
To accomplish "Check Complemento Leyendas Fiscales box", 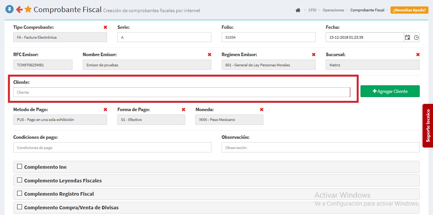I will pyautogui.click(x=20, y=180).
